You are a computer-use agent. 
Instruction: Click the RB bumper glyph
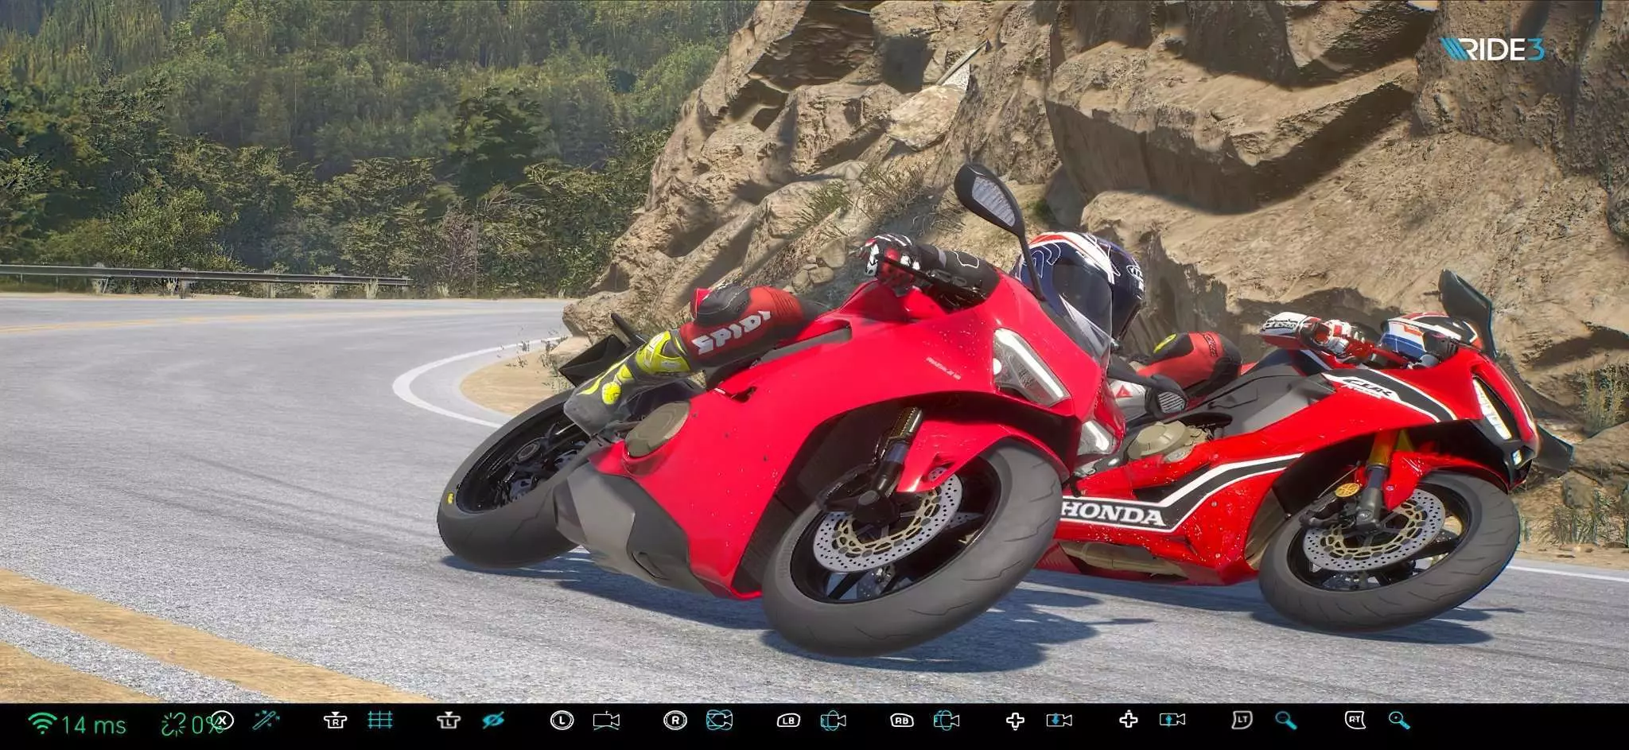pyautogui.click(x=901, y=721)
